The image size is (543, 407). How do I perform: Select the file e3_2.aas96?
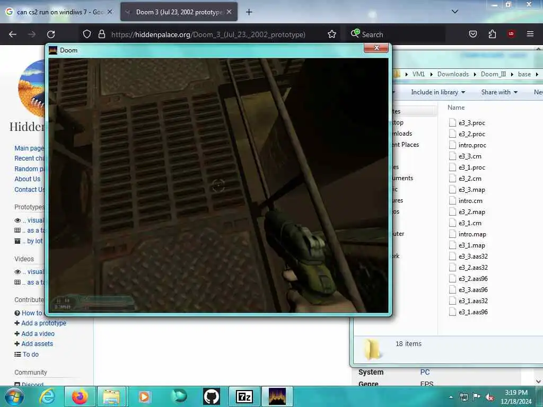pyautogui.click(x=469, y=279)
